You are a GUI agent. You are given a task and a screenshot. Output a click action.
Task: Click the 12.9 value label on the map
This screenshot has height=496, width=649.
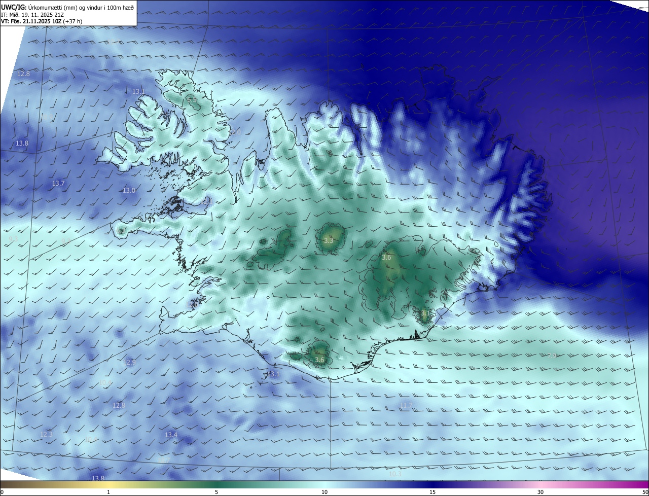click(129, 363)
